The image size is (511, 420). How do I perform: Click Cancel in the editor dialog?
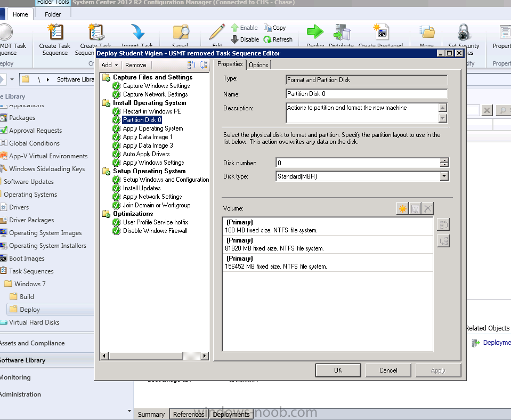coord(388,370)
